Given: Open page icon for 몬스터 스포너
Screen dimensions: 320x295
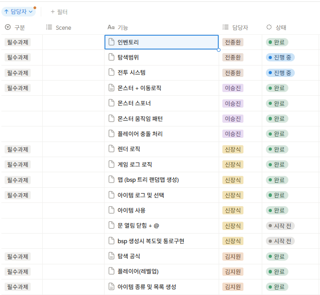Looking at the screenshot, I should click(111, 103).
